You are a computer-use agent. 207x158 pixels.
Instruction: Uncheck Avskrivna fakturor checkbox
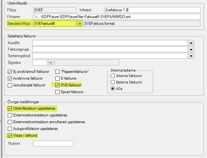coord(10,78)
